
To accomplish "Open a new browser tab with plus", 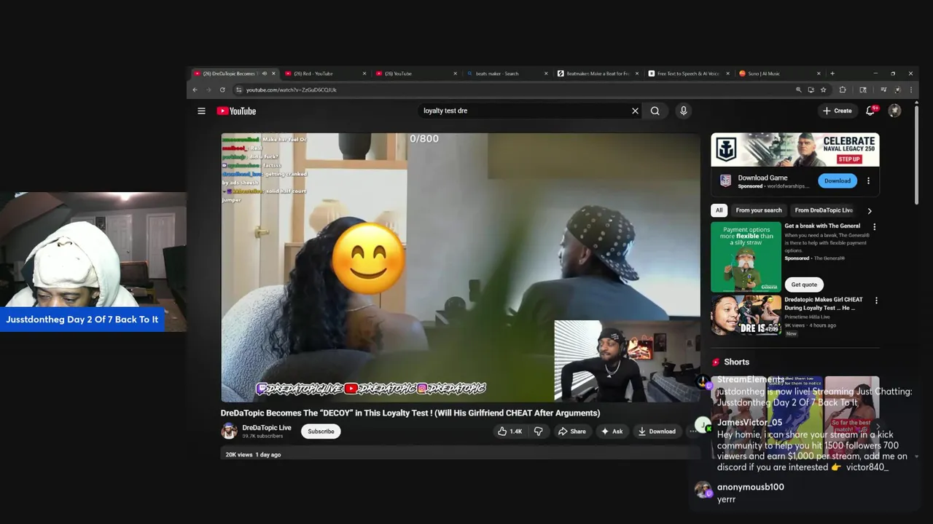I will 832,74.
